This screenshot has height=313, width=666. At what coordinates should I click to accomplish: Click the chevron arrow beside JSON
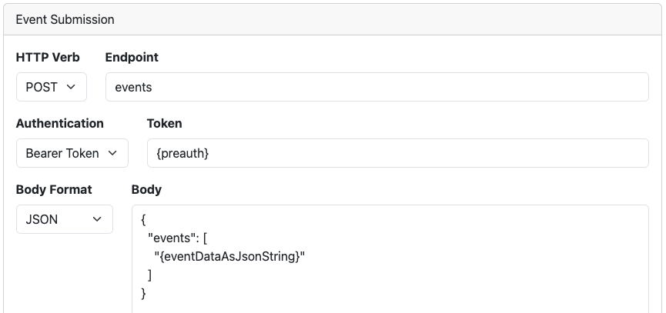pyautogui.click(x=97, y=219)
